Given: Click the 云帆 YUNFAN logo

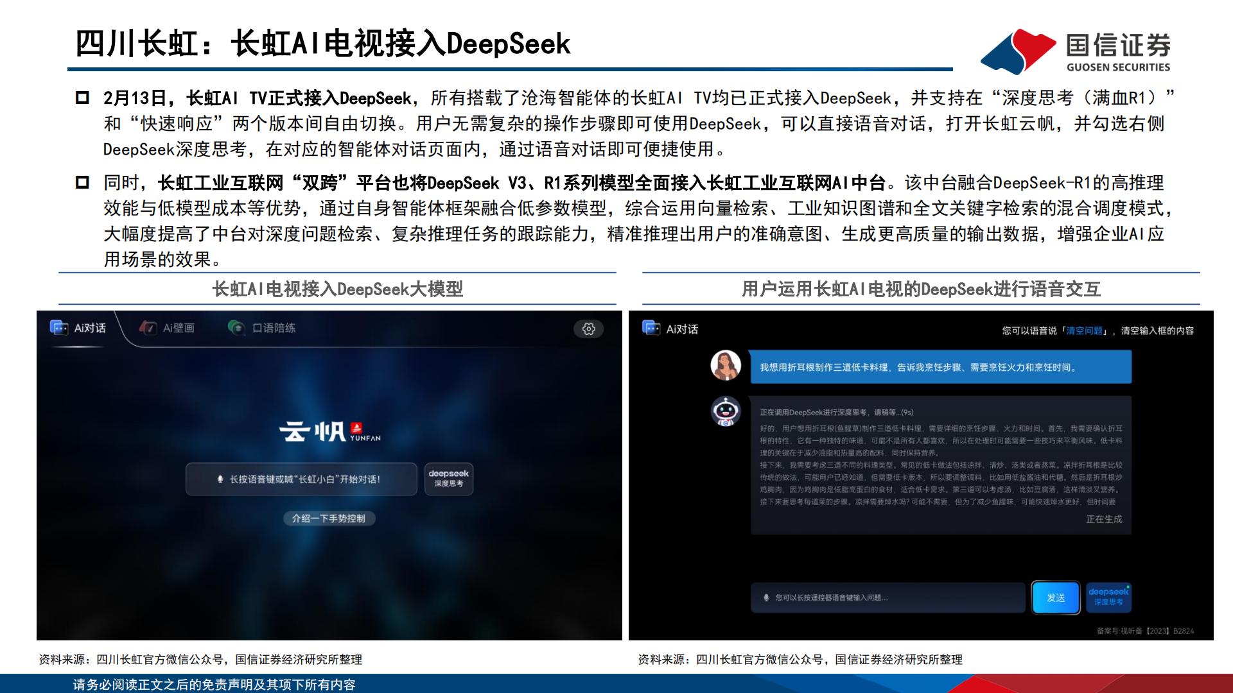Looking at the screenshot, I should point(329,431).
